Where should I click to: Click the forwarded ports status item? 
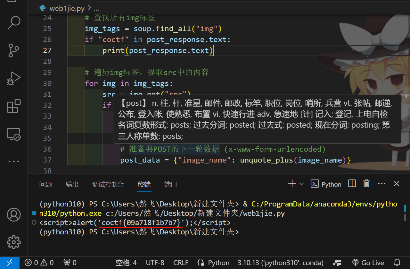(70, 263)
